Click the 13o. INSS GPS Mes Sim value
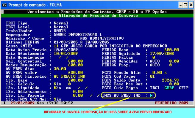 (57, 99)
